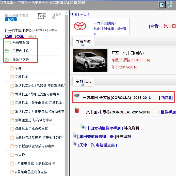This screenshot has height=176, width=176.
Task: Click document icon for 发动机室2号继电器盒内部电路
Action: click(12, 94)
